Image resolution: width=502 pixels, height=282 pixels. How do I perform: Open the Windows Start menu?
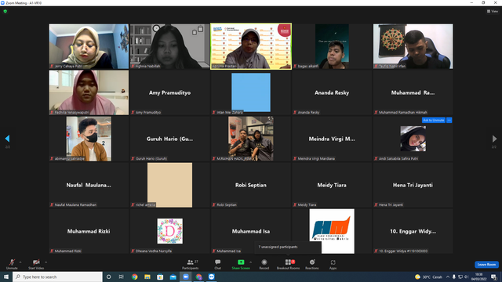click(x=6, y=277)
